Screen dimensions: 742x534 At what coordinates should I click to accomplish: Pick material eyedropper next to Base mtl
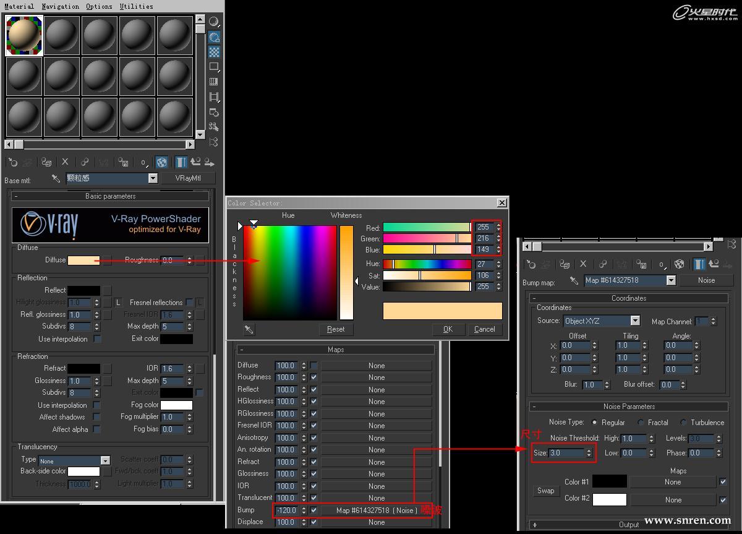coord(56,178)
